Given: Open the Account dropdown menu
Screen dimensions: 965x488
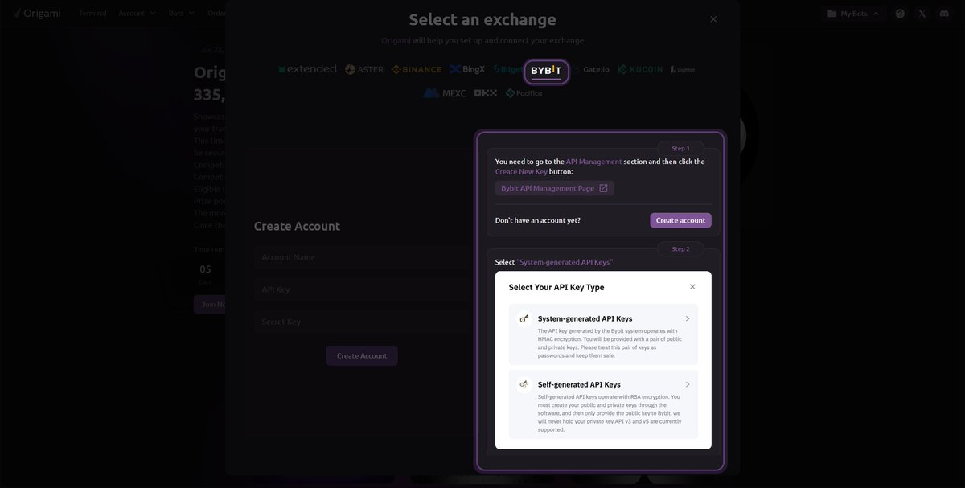Looking at the screenshot, I should pos(137,14).
